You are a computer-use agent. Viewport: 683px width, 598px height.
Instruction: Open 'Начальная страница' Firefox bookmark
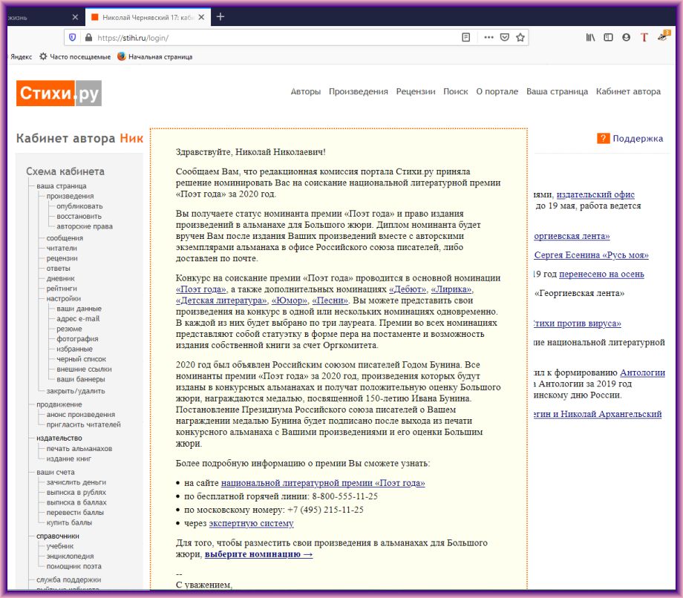(x=154, y=56)
